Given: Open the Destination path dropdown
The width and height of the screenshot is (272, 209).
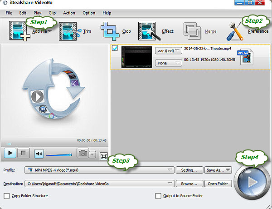Looking at the screenshot, I should click(x=99, y=184).
